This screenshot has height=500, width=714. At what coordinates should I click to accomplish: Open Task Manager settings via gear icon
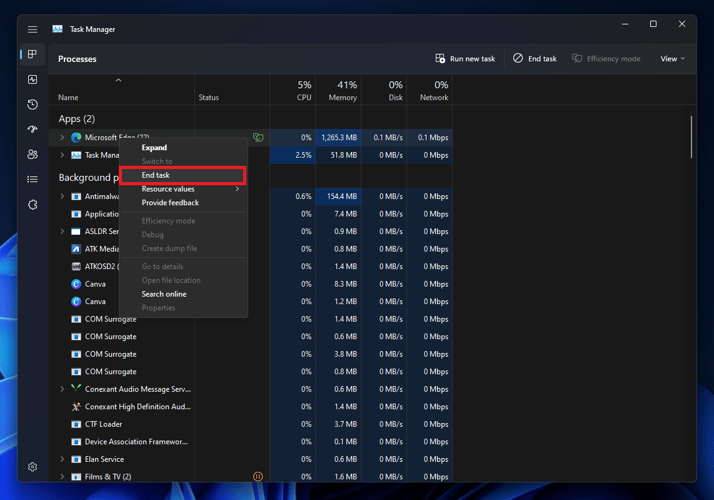click(x=32, y=466)
